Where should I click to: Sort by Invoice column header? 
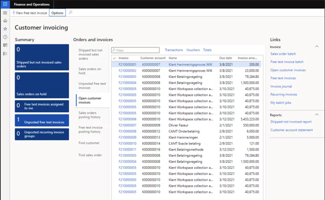click(123, 58)
